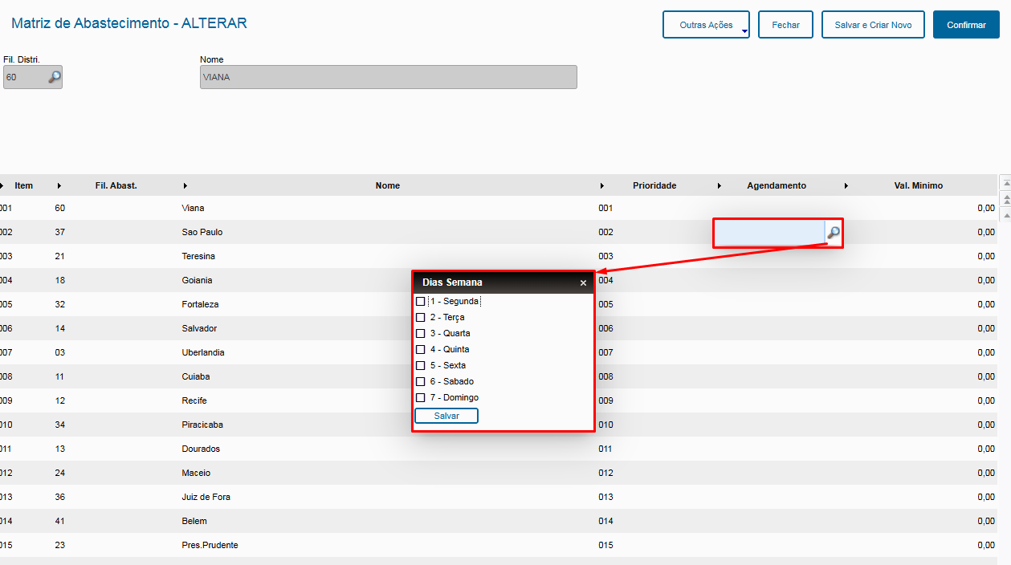Select the Sao Paulo row name
This screenshot has height=565, width=1011.
point(202,233)
